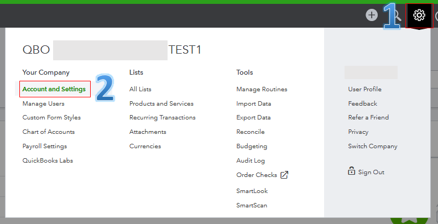The height and width of the screenshot is (224, 438).
Task: Select Manage Users
Action: coord(43,103)
